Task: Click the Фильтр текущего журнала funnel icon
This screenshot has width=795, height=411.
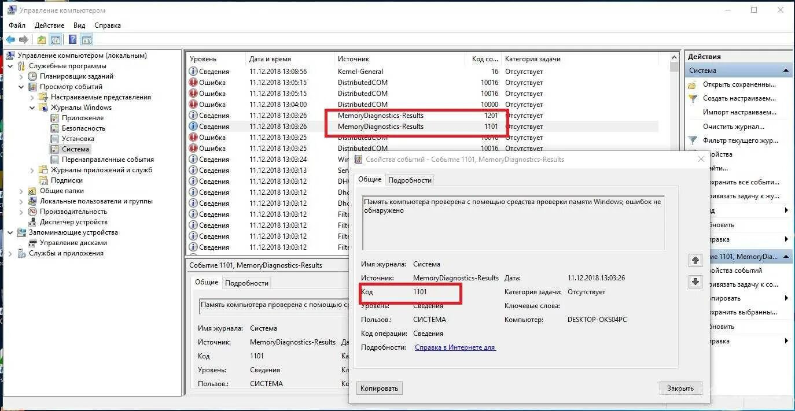Action: (x=693, y=140)
